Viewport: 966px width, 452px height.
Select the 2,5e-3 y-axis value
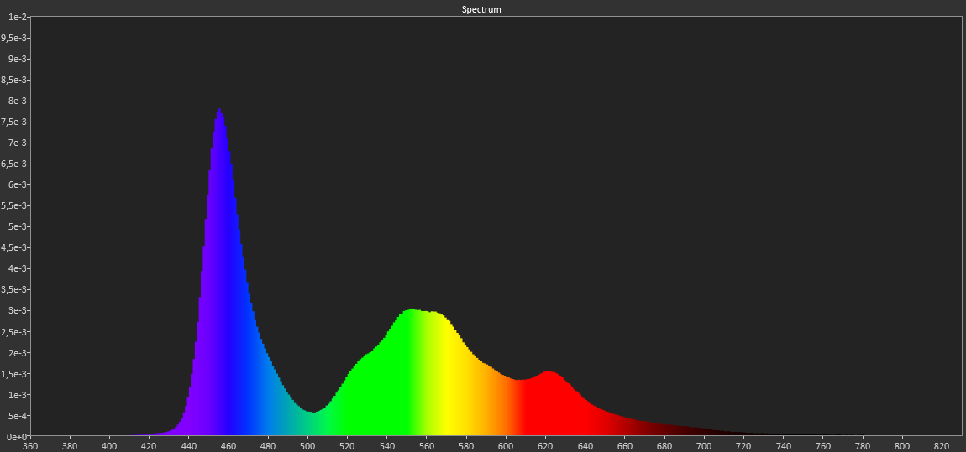[13, 331]
